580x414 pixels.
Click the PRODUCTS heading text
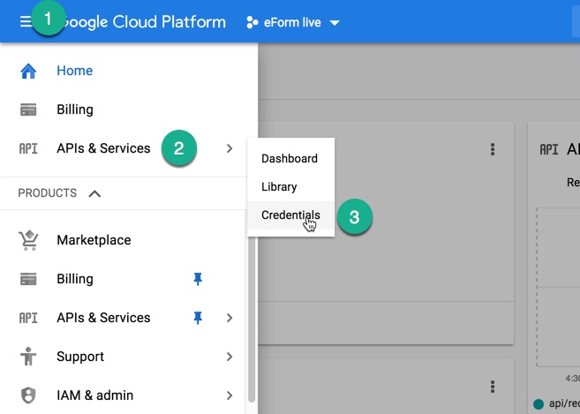tap(48, 193)
